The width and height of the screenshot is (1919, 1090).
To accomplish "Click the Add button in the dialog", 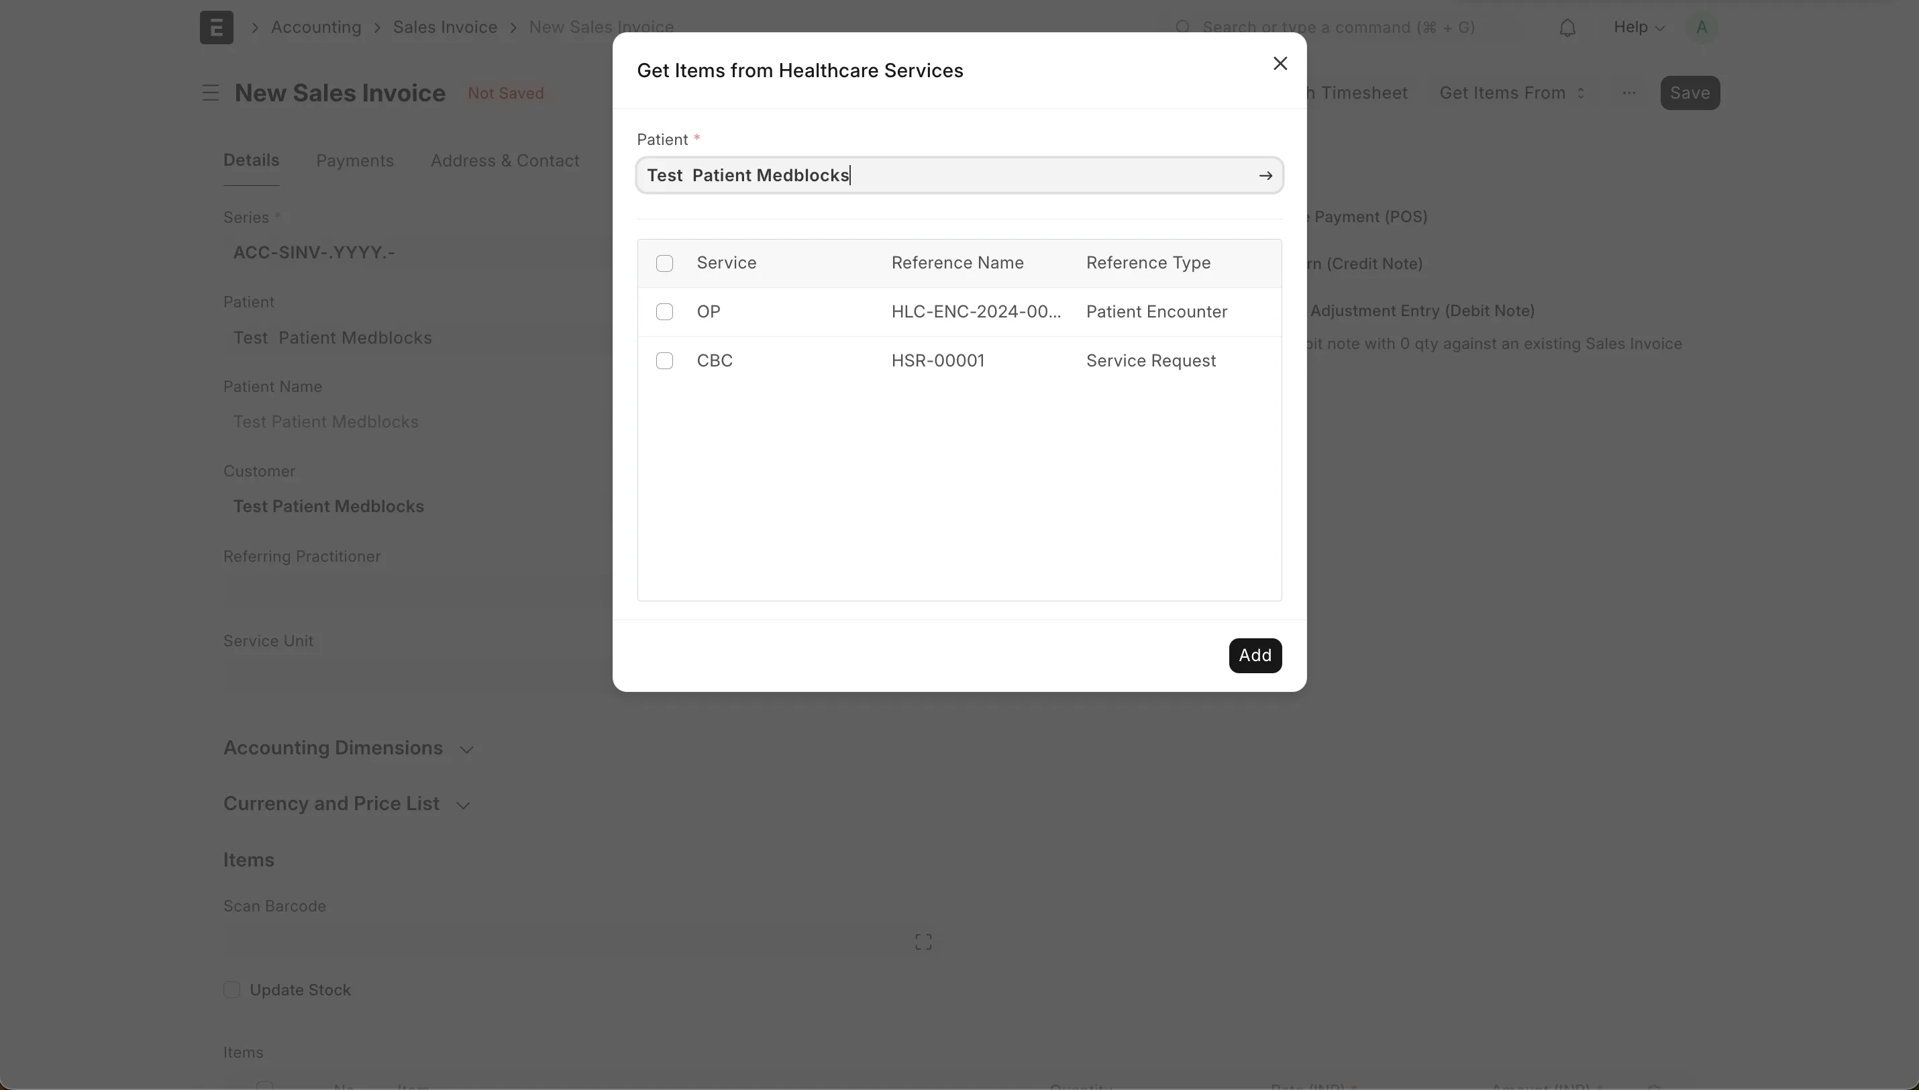I will tap(1255, 655).
